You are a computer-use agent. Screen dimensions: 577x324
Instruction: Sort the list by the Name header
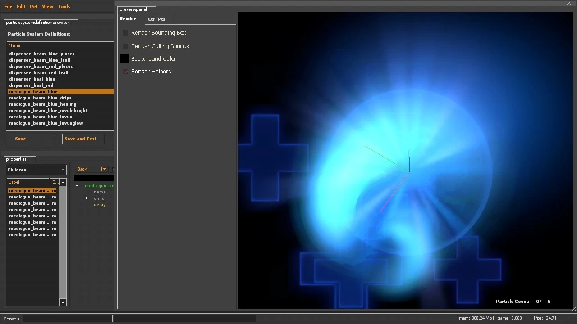pos(60,45)
